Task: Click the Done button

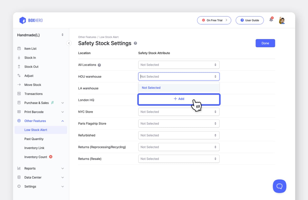Action: tap(265, 43)
